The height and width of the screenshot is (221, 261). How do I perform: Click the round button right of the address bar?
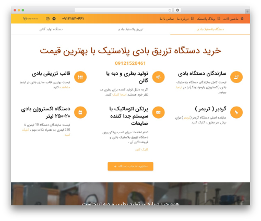pyautogui.click(x=177, y=10)
